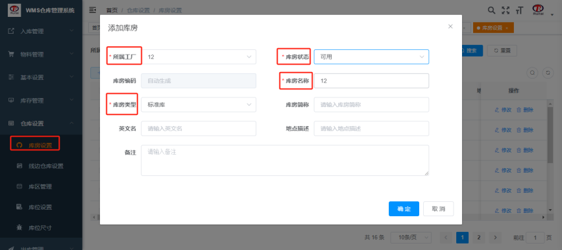Click the 备注 textarea
Viewport: 562px width, 250px height.
pos(285,160)
